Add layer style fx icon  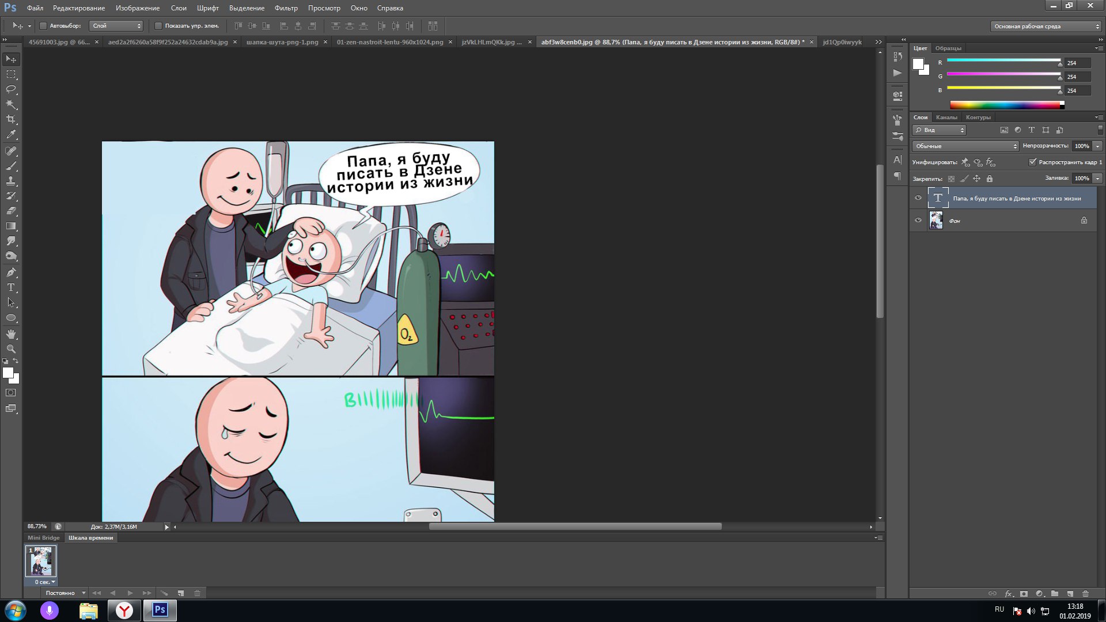coord(1009,594)
